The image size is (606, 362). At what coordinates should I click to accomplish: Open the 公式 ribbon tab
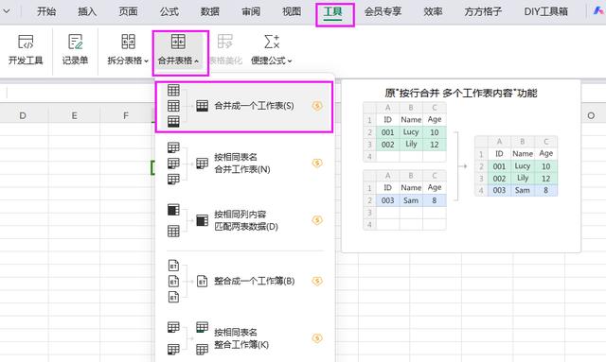click(x=169, y=12)
